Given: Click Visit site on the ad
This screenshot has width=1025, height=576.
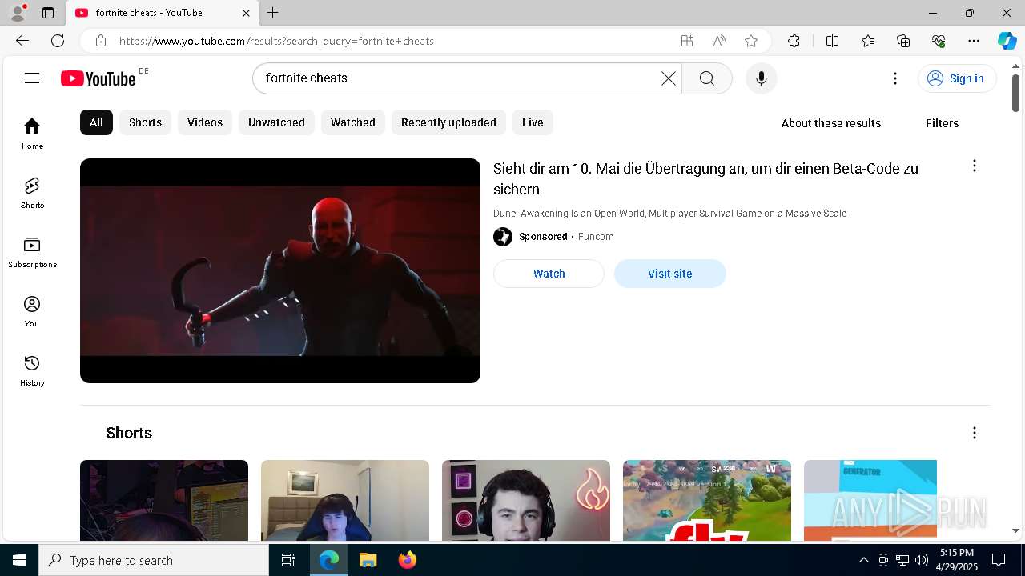Looking at the screenshot, I should coord(670,274).
